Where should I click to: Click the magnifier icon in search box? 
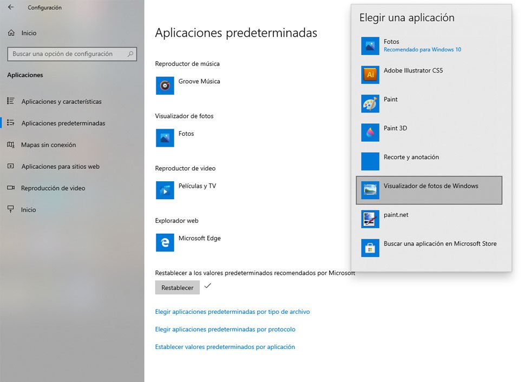[130, 54]
